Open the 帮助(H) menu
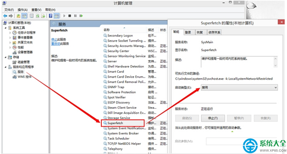This screenshot has width=287, height=154. click(50, 10)
